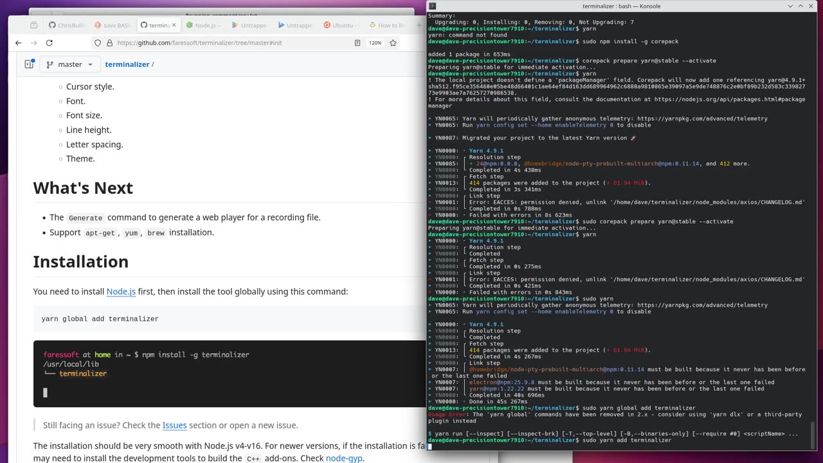Close the terminalizer browser tab

(174, 25)
